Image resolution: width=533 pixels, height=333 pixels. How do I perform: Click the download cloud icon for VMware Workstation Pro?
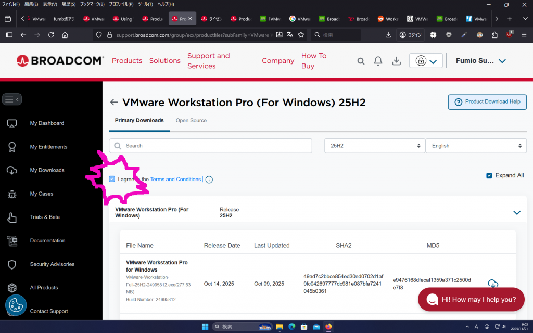(x=492, y=284)
